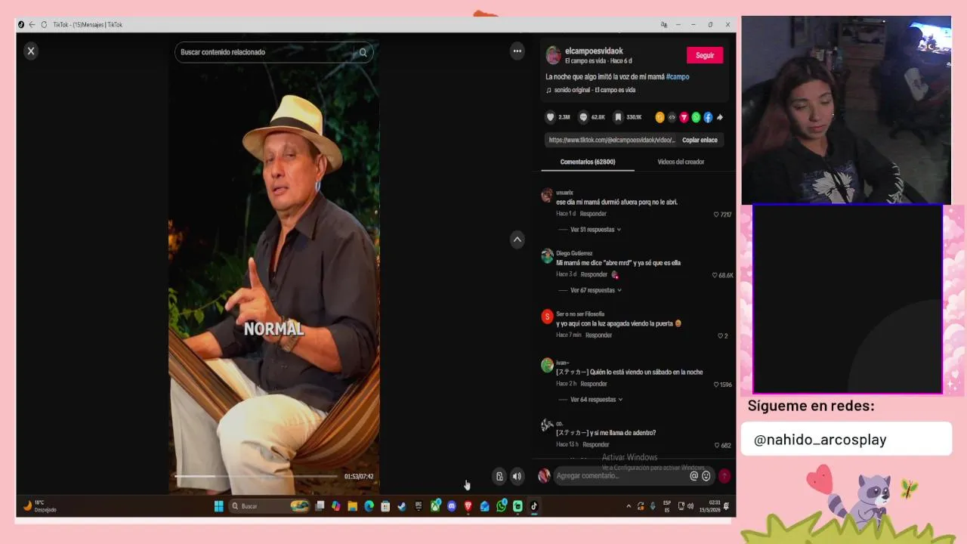967x544 pixels.
Task: Share video to Facebook
Action: 708,117
